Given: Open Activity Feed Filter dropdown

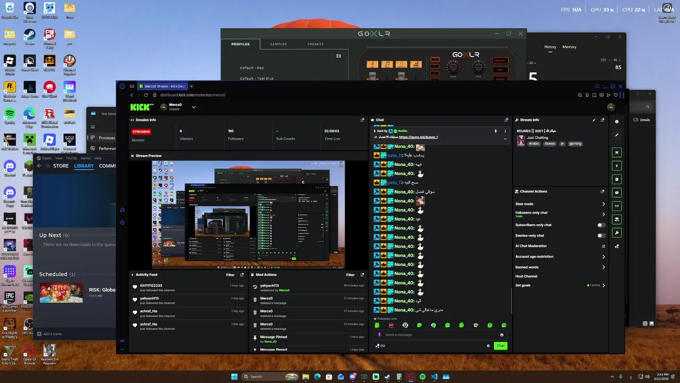Looking at the screenshot, I should click(230, 275).
